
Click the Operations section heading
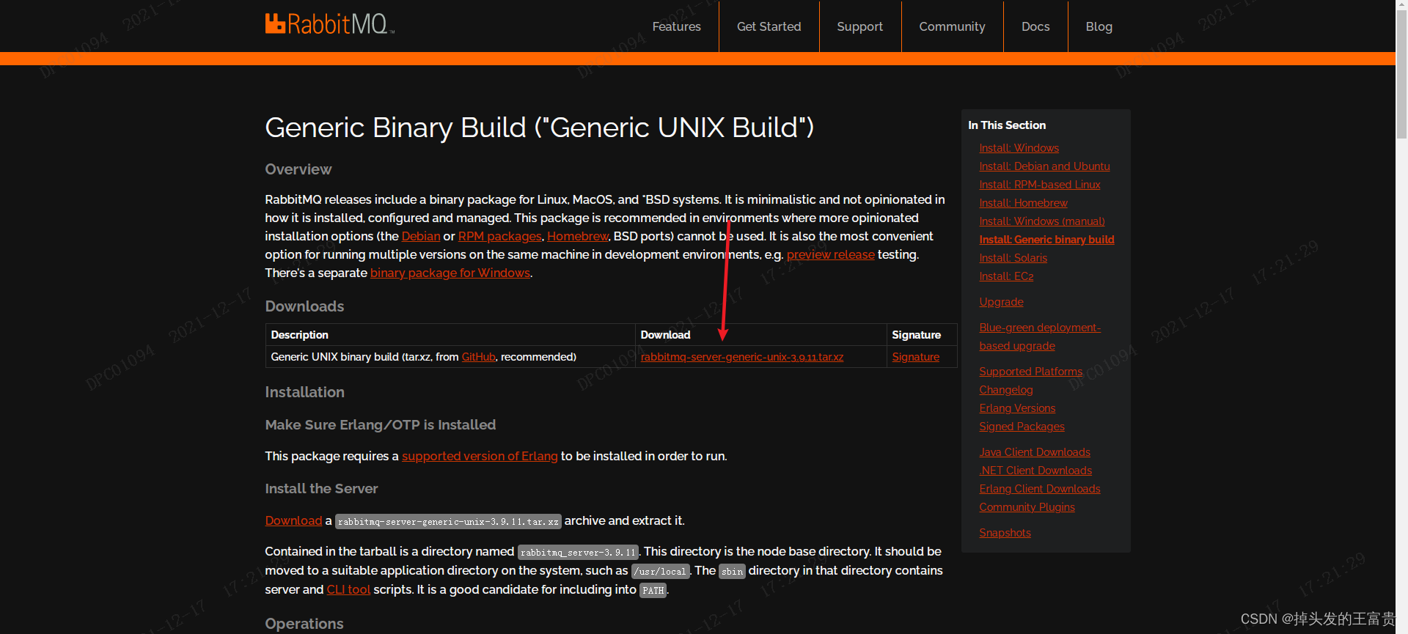coord(304,624)
